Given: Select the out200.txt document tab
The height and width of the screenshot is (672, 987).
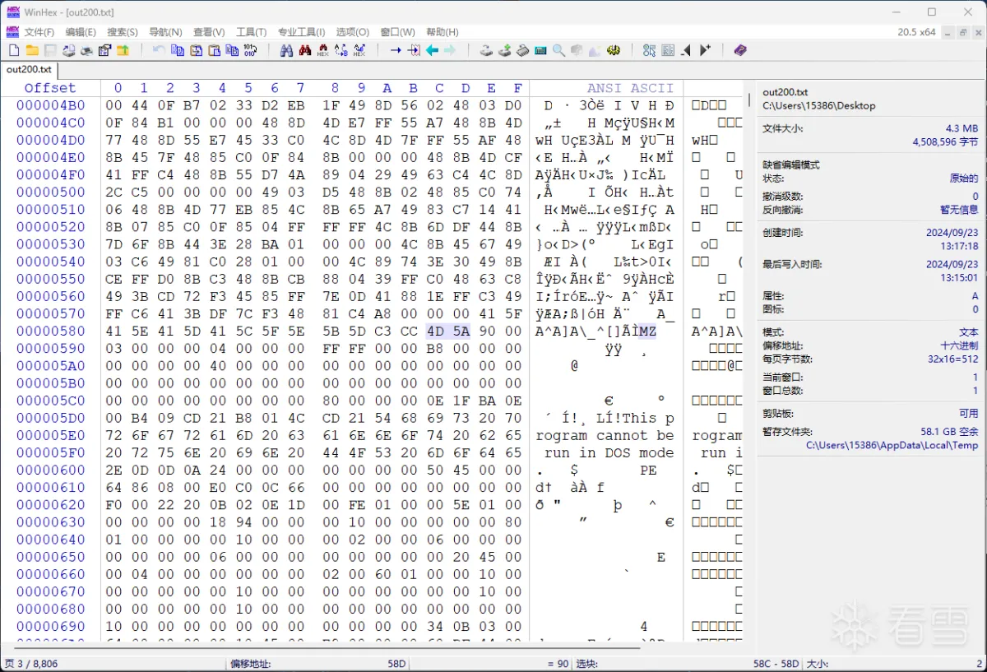Looking at the screenshot, I should [x=29, y=70].
